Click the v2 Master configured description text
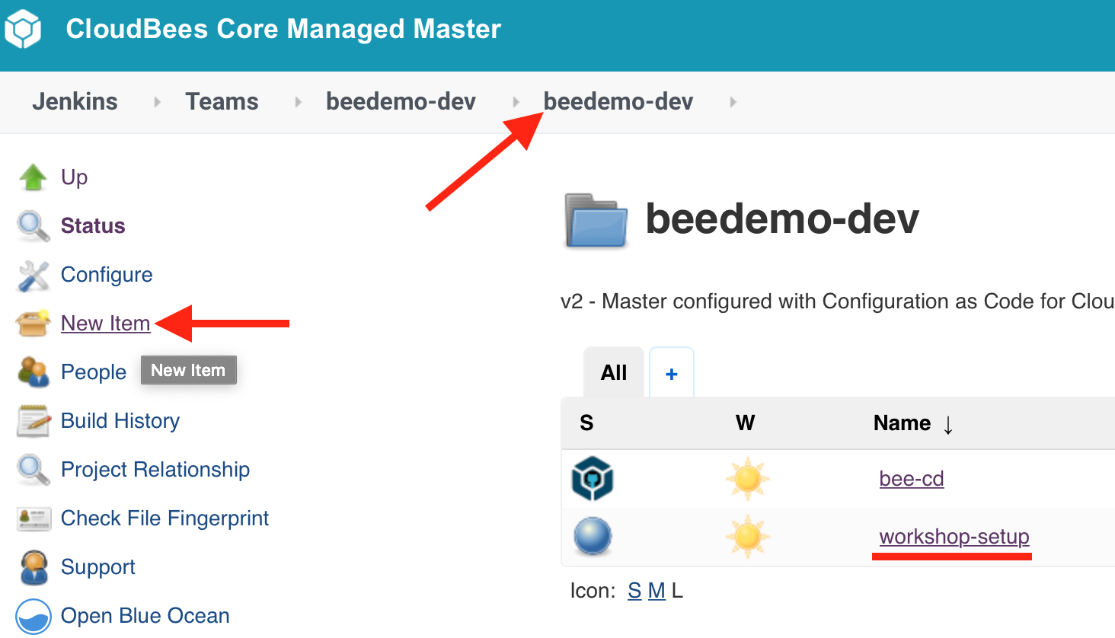 click(838, 301)
